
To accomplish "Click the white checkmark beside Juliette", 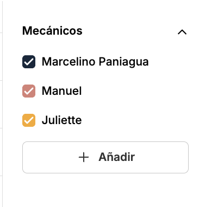I will [x=29, y=120].
